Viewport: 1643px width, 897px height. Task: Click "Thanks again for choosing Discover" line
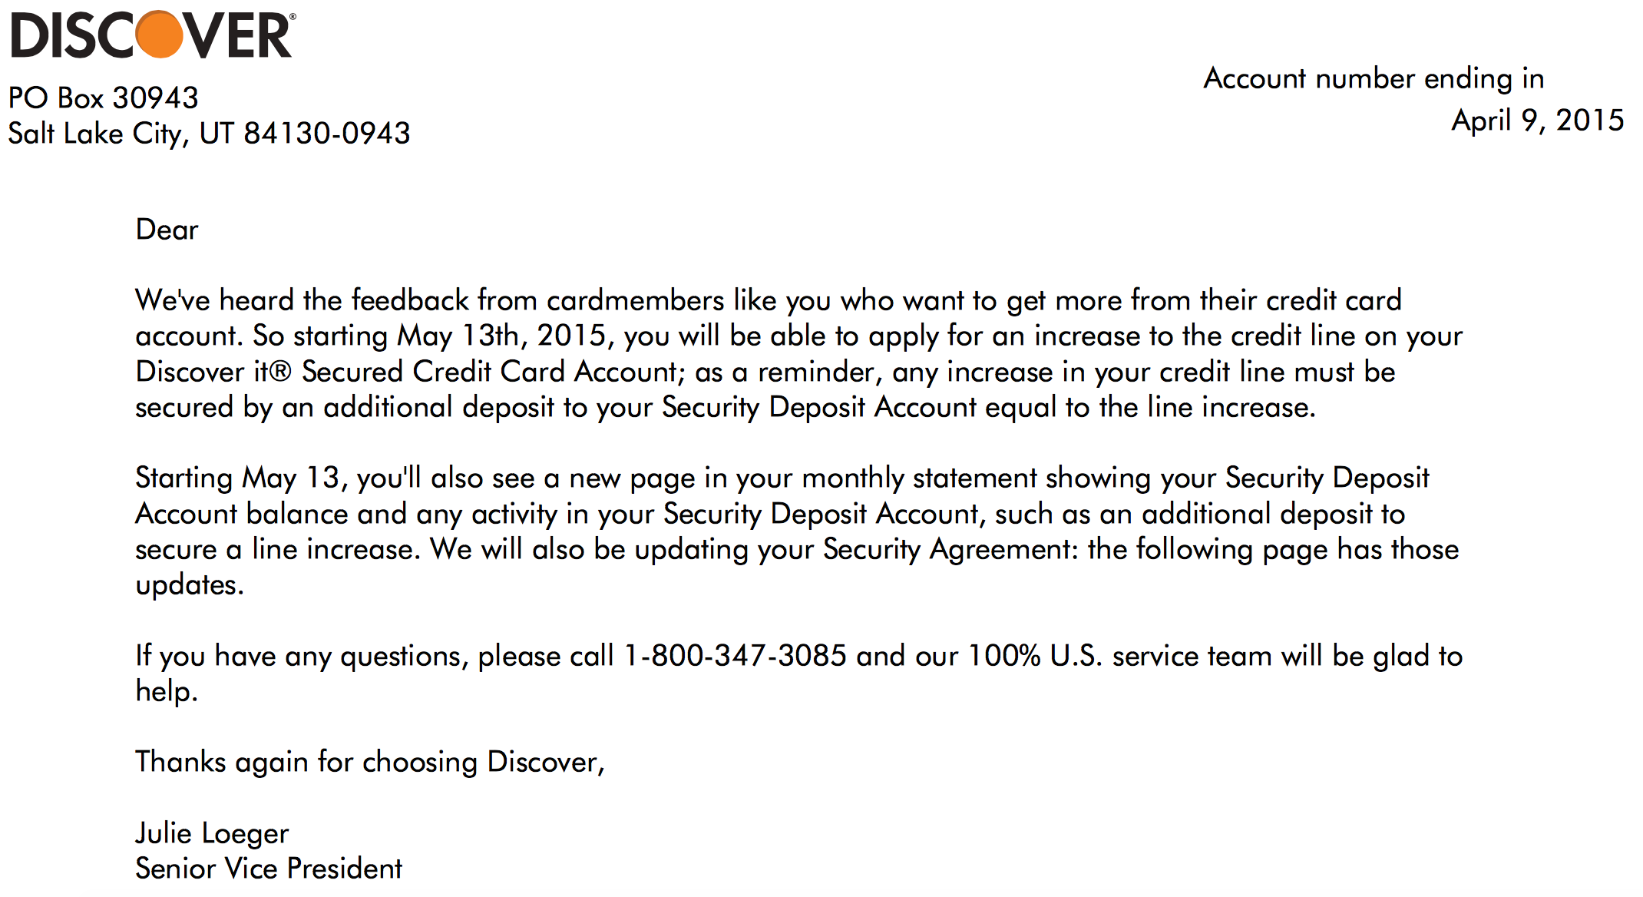[370, 762]
